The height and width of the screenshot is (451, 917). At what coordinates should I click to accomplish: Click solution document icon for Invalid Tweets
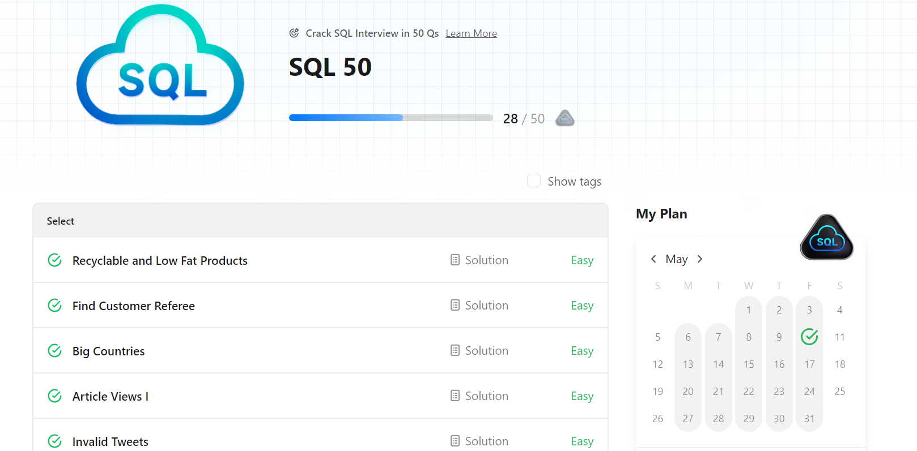(455, 441)
